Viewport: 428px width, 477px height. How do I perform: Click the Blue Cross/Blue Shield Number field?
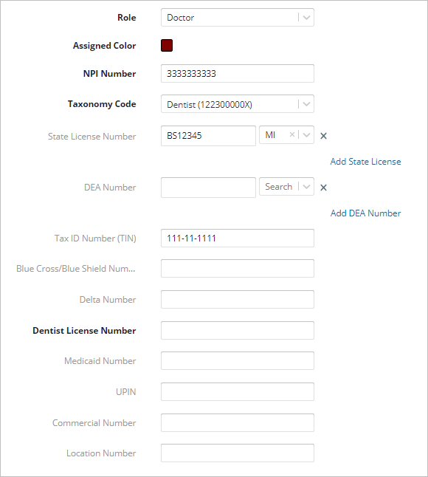point(238,268)
